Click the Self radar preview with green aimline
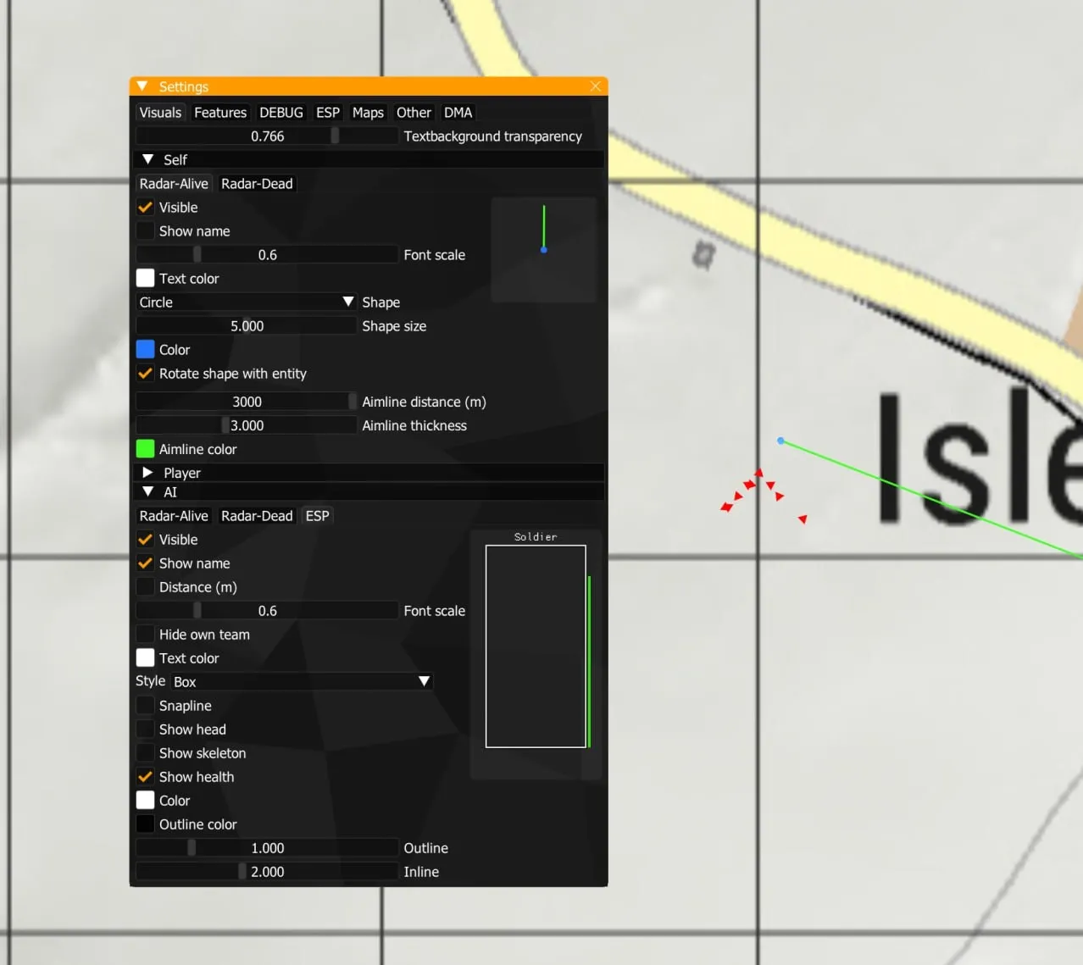This screenshot has width=1083, height=965. 544,250
